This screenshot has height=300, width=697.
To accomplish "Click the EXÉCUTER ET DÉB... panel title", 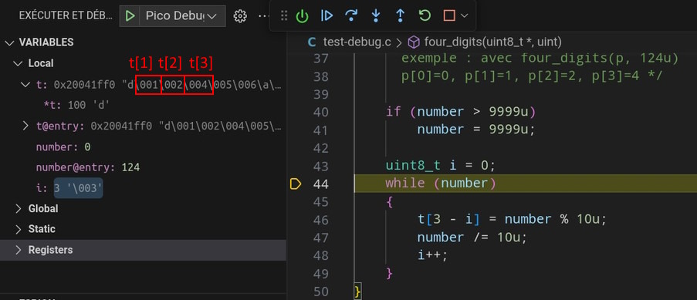I will point(66,16).
